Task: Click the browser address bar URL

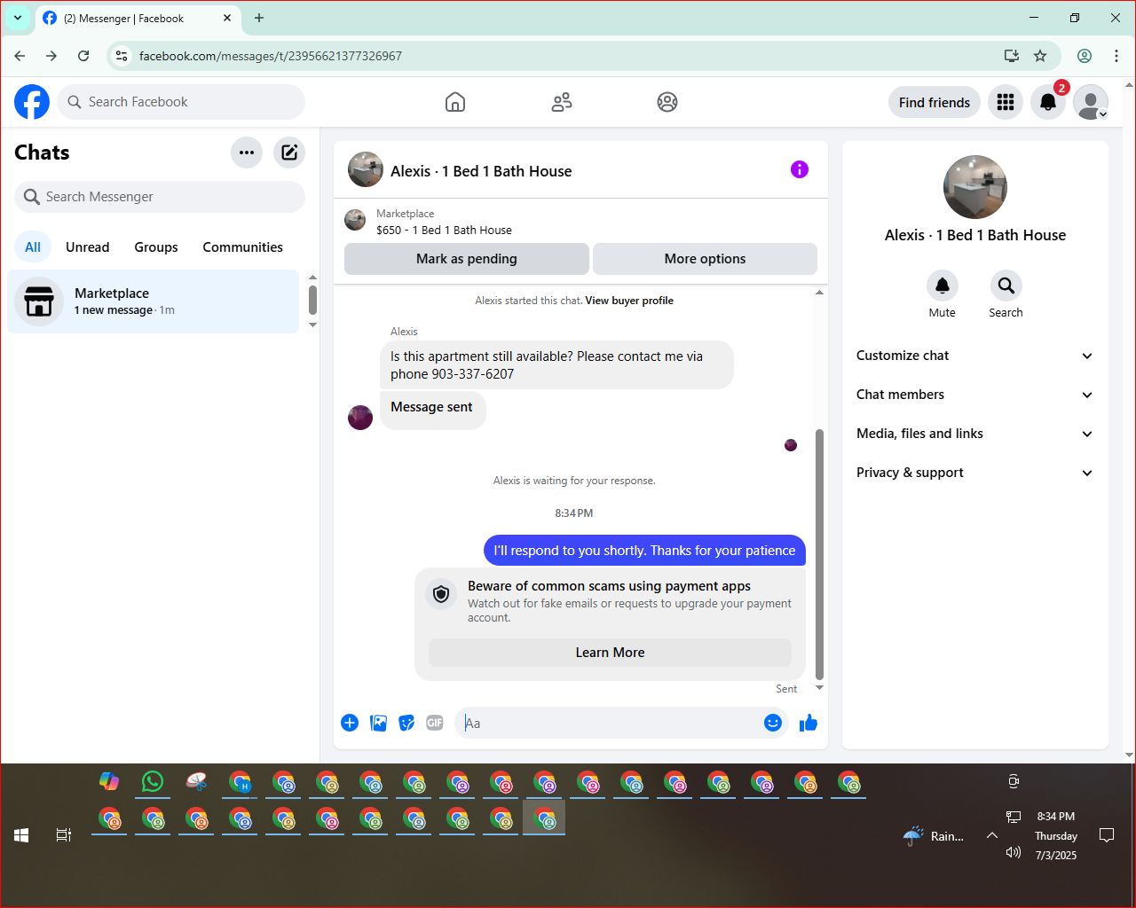Action: coord(271,56)
